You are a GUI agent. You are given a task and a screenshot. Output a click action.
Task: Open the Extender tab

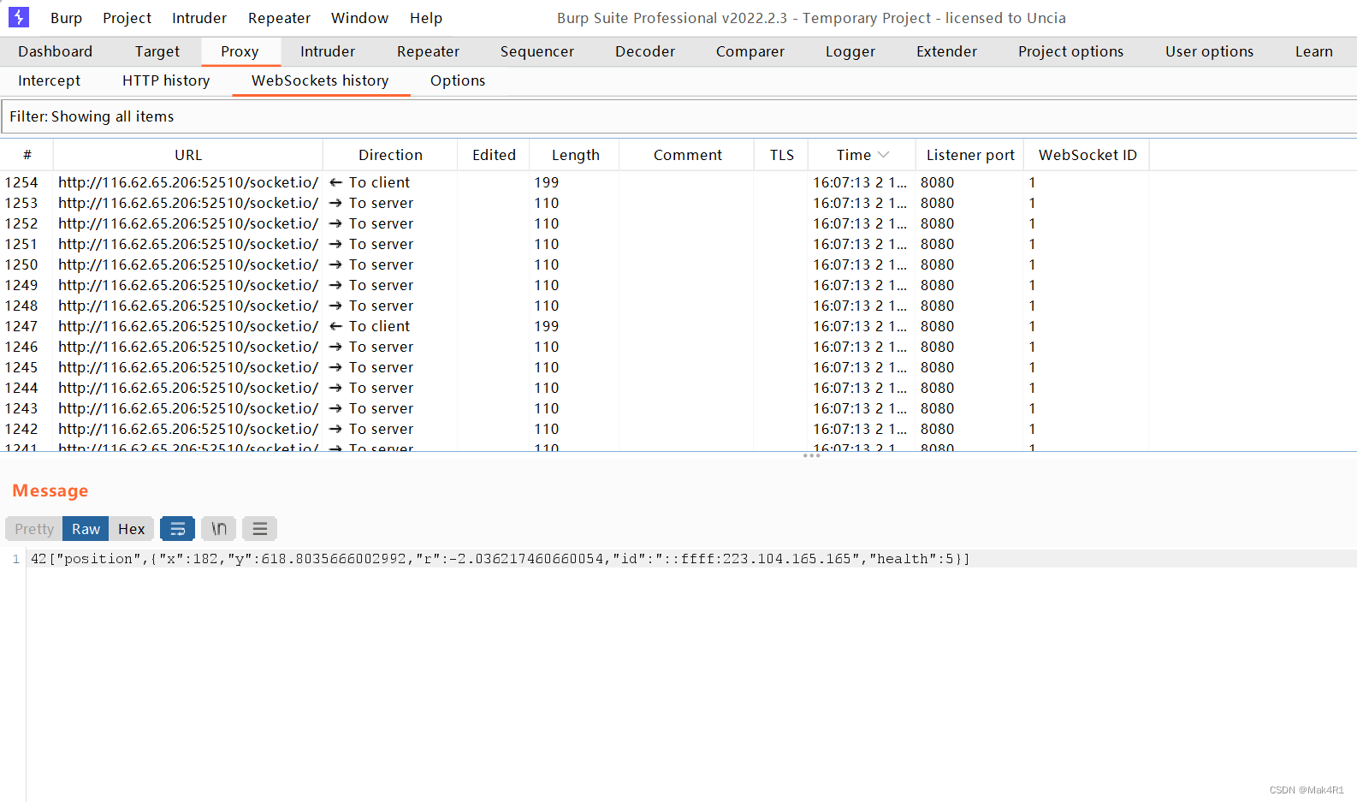coord(946,51)
